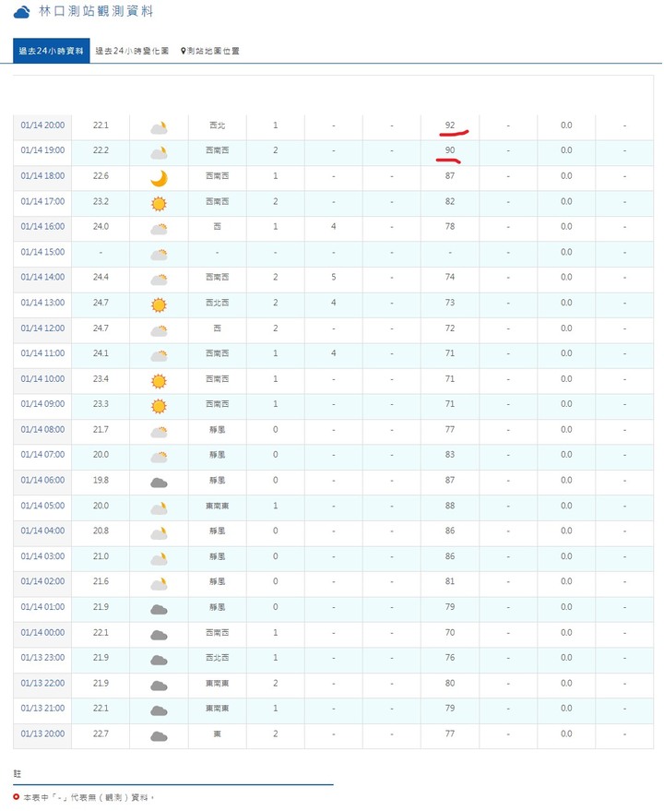The width and height of the screenshot is (664, 811).
Task: Select the 01/14 18:00 time cell
Action: click(42, 176)
